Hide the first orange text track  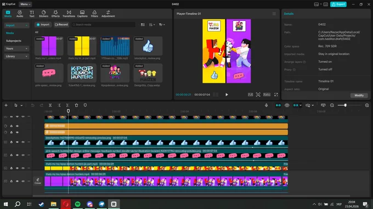coord(17,126)
